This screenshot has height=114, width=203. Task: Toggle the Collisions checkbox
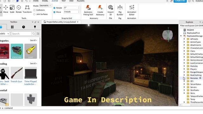pos(34,10)
